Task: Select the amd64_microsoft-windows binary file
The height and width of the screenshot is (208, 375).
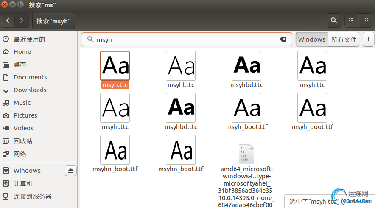Action: pos(246,176)
